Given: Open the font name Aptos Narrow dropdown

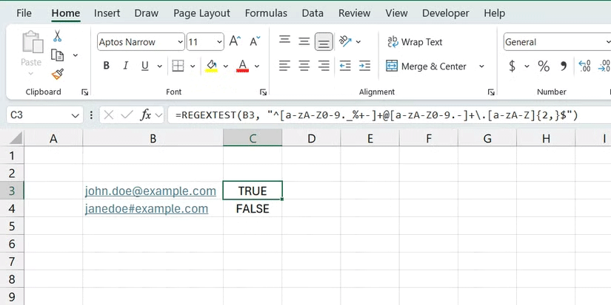Looking at the screenshot, I should (x=178, y=42).
